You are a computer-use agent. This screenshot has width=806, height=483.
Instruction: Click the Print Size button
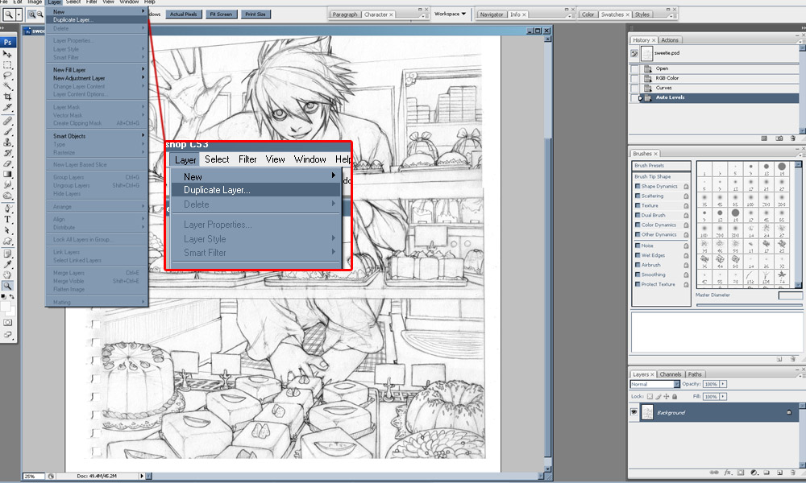256,14
